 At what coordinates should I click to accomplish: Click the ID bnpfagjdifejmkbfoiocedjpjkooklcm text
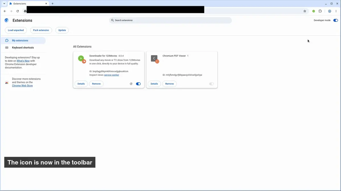coord(109,71)
